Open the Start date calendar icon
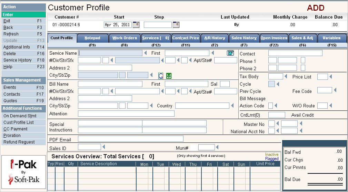Image resolution: width=348 pixels, height=192 pixels. point(136,24)
